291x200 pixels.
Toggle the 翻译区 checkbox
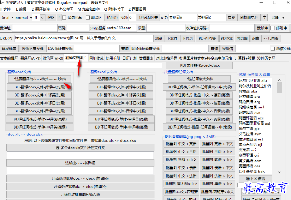pyautogui.click(x=88, y=18)
